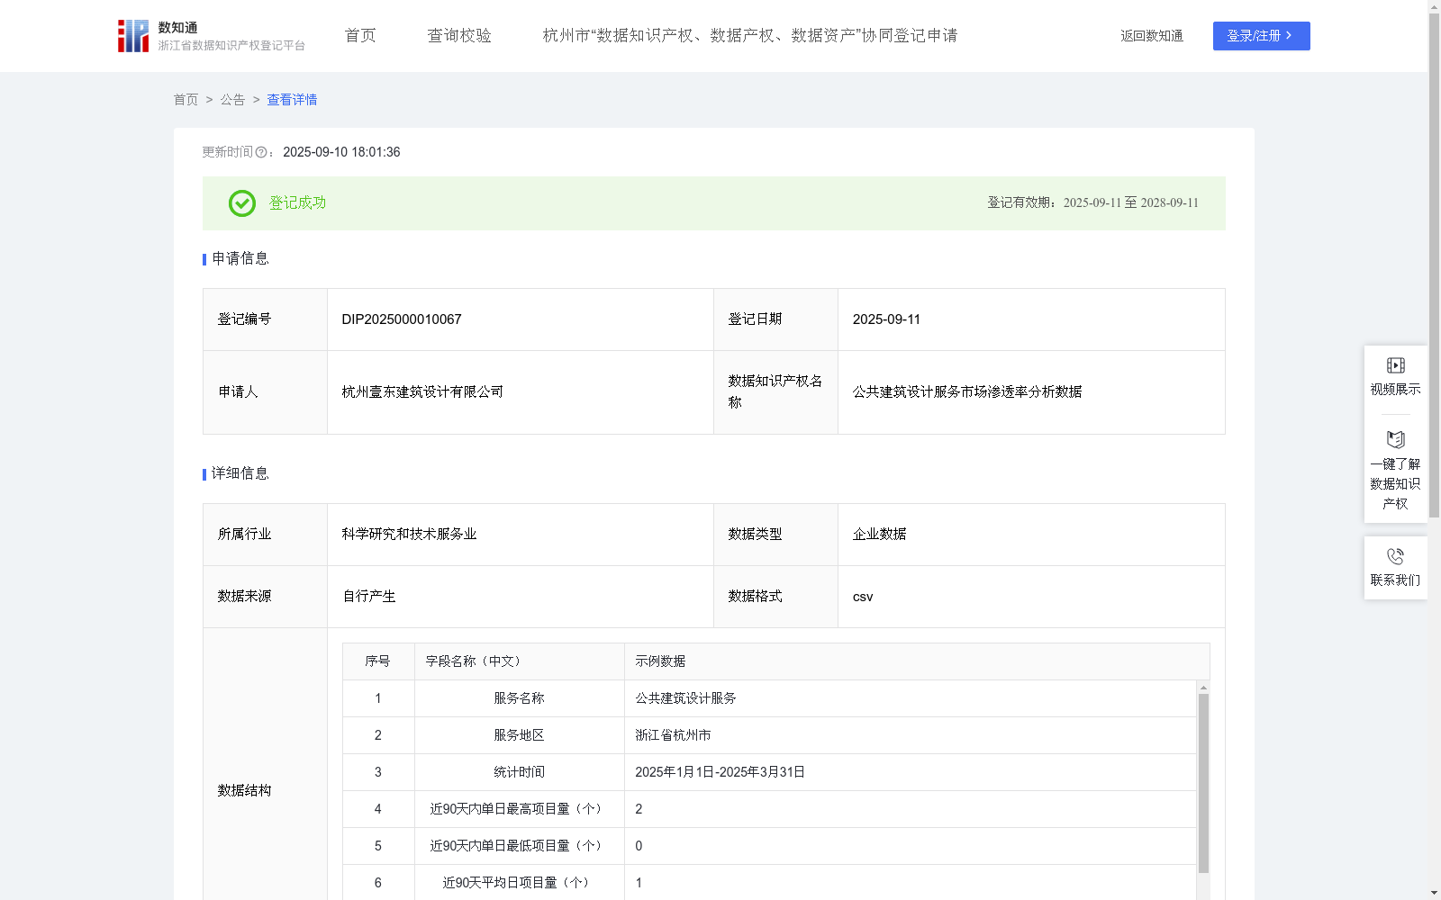Image resolution: width=1441 pixels, height=900 pixels.
Task: Click the 服务名称 field row
Action: coord(769,698)
